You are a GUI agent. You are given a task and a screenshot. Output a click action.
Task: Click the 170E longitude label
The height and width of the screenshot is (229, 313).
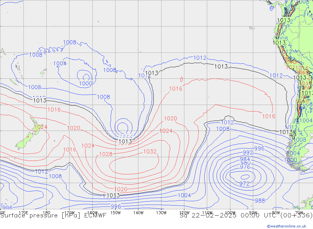23,213
